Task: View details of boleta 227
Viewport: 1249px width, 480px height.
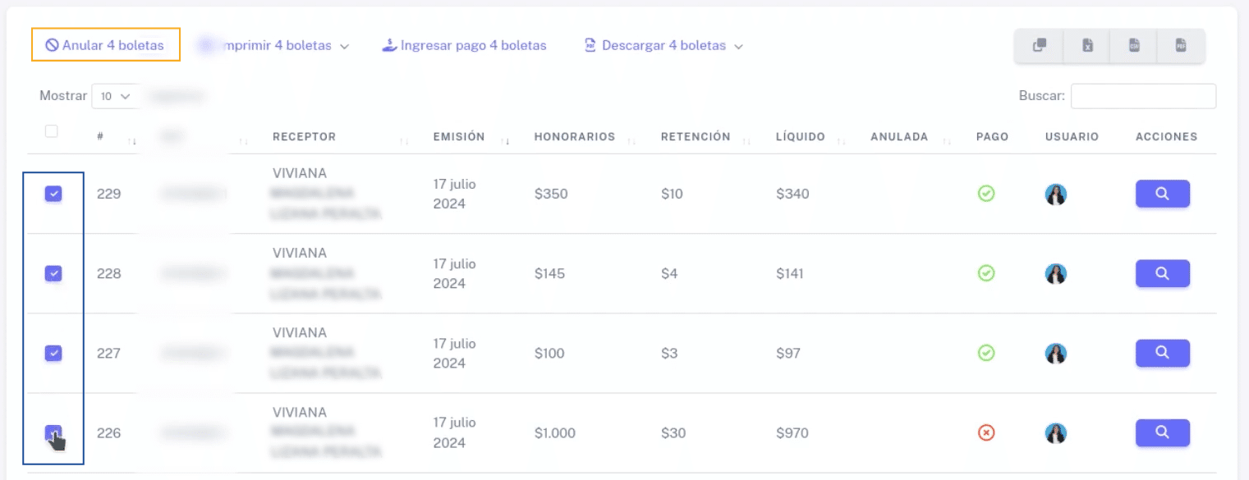Action: point(1162,353)
